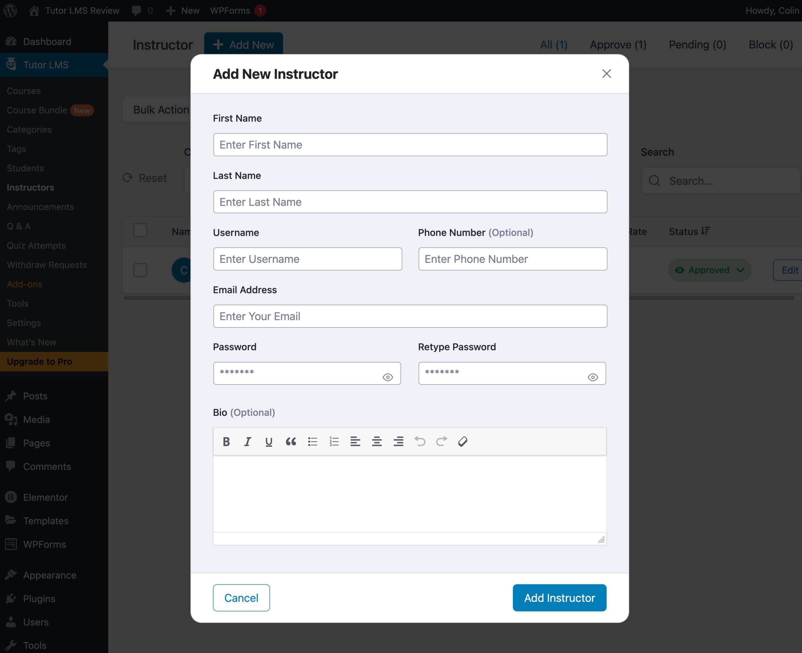This screenshot has width=802, height=653.
Task: Align Bio text left
Action: (355, 442)
